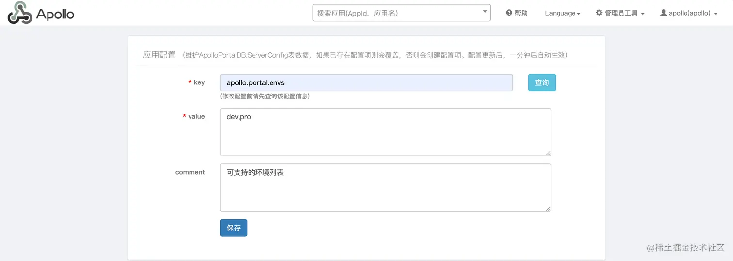Image resolution: width=733 pixels, height=261 pixels.
Task: Open the apollo(apollo) user menu
Action: [689, 13]
